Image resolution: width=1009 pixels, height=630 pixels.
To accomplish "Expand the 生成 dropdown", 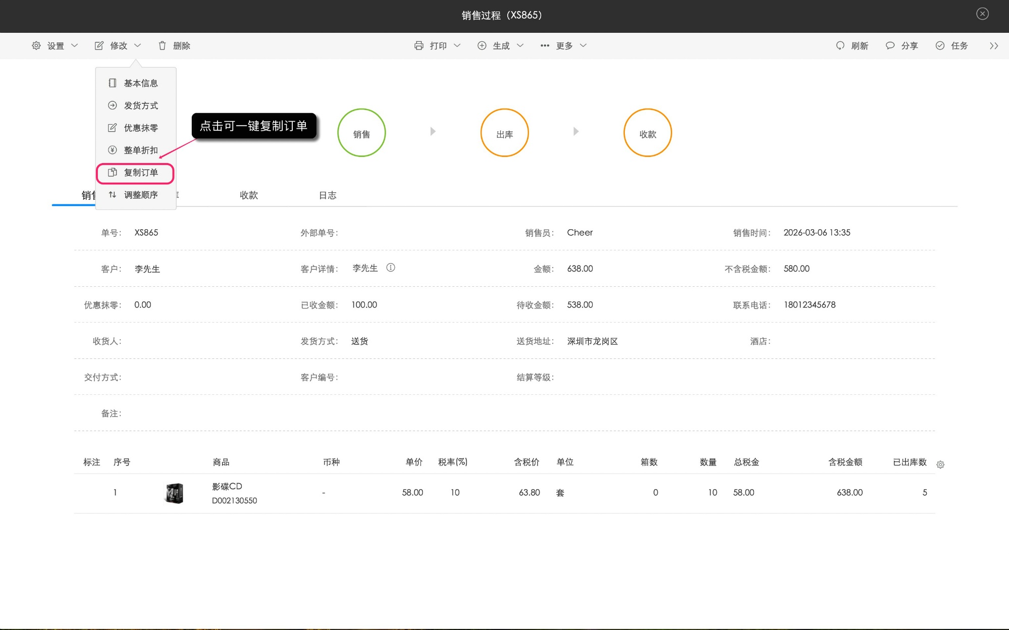I will (501, 45).
